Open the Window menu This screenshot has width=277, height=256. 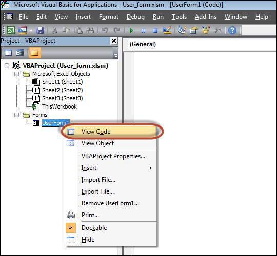click(x=236, y=17)
